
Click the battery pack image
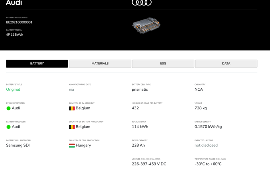pyautogui.click(x=146, y=25)
